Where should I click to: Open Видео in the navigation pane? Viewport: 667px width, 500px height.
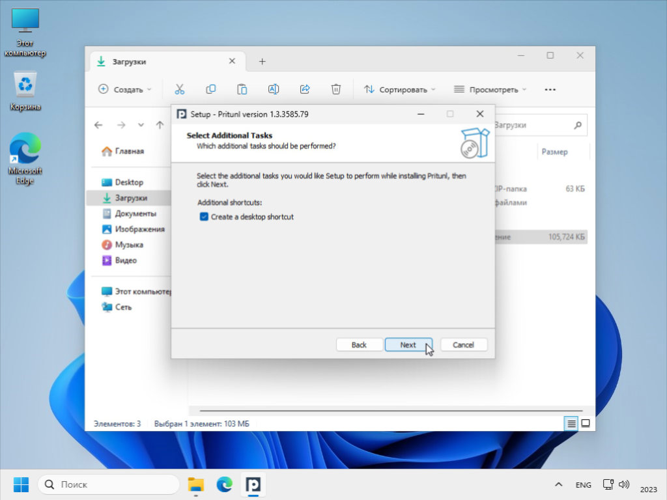click(x=119, y=260)
